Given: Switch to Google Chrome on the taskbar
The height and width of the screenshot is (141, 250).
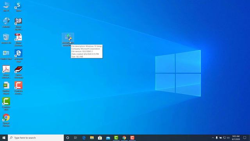Looking at the screenshot, I should click(124, 137).
